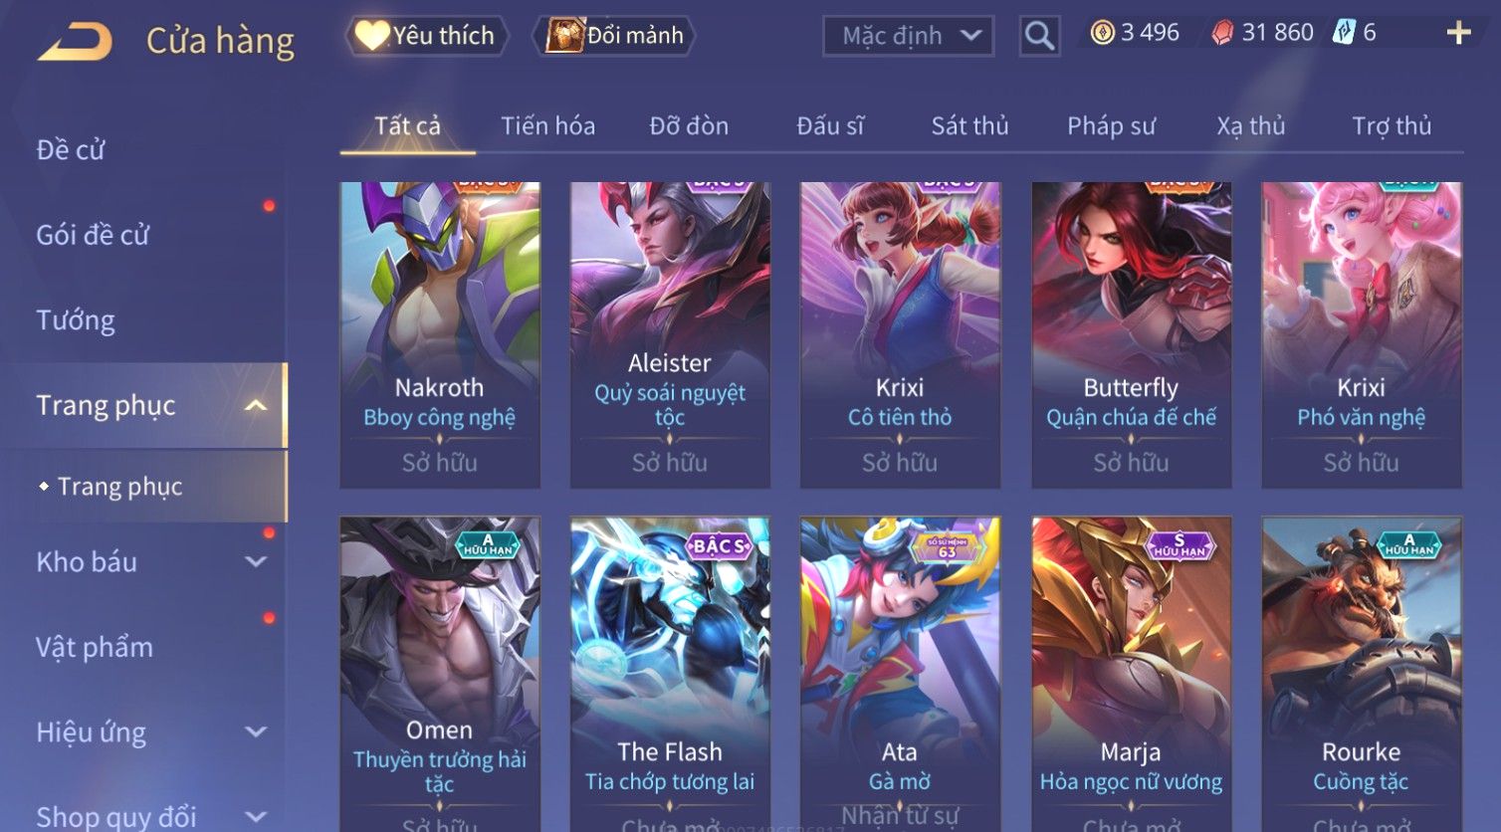
Task: Switch to the Pháp sư tab
Action: pos(1111,126)
